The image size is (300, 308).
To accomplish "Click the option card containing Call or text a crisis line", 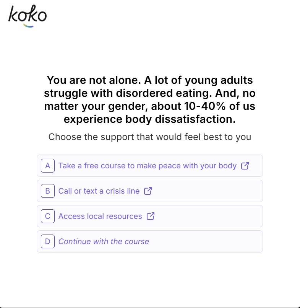I will tap(149, 191).
